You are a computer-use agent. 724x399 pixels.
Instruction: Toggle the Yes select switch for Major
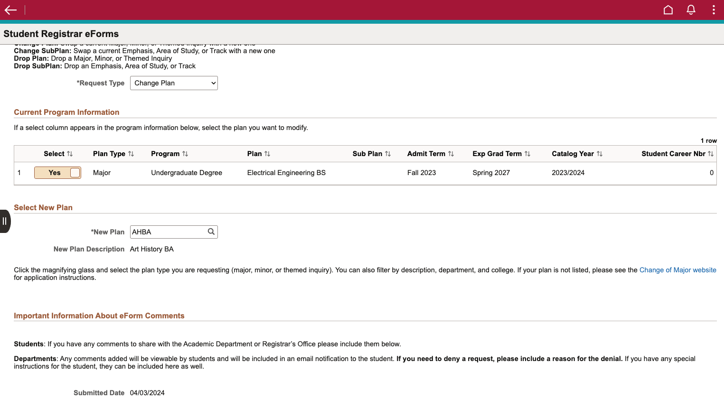(57, 173)
